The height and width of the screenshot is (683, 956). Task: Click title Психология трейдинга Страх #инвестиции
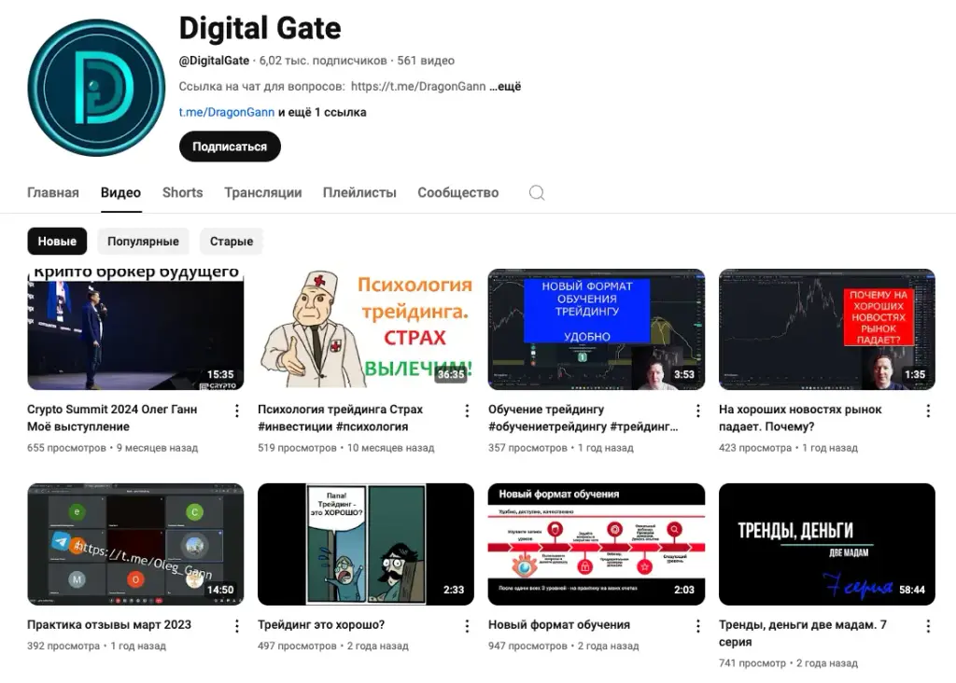pyautogui.click(x=340, y=418)
